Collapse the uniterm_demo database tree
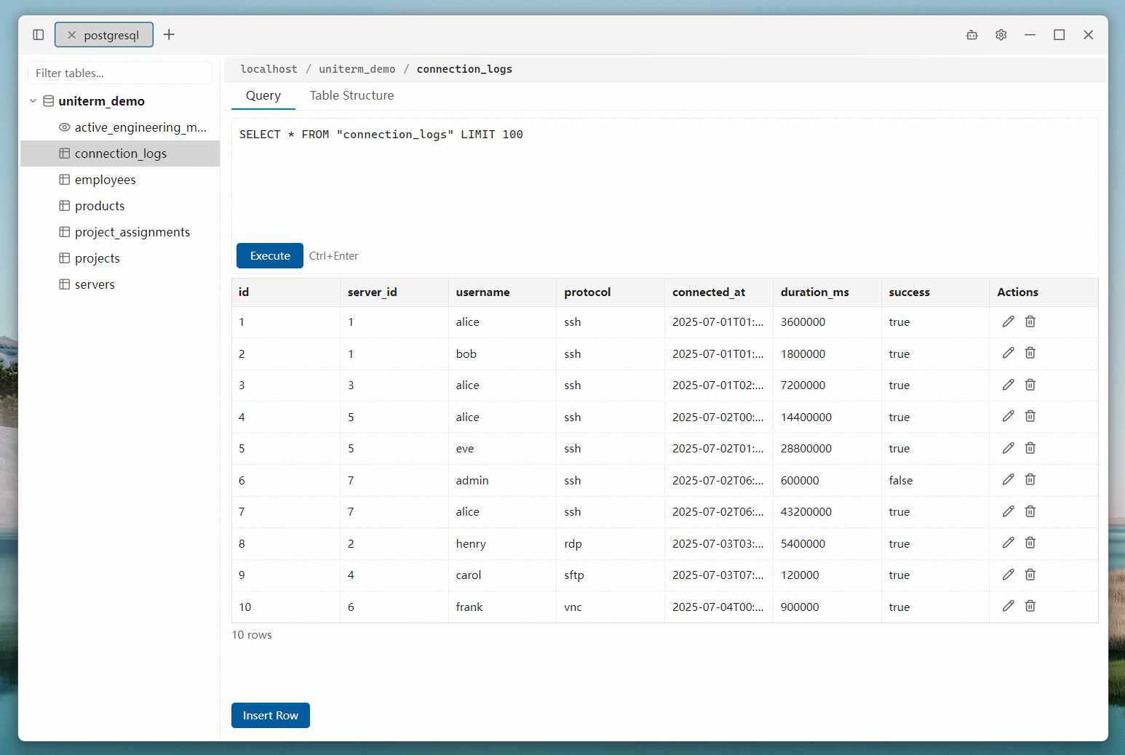 pos(33,101)
